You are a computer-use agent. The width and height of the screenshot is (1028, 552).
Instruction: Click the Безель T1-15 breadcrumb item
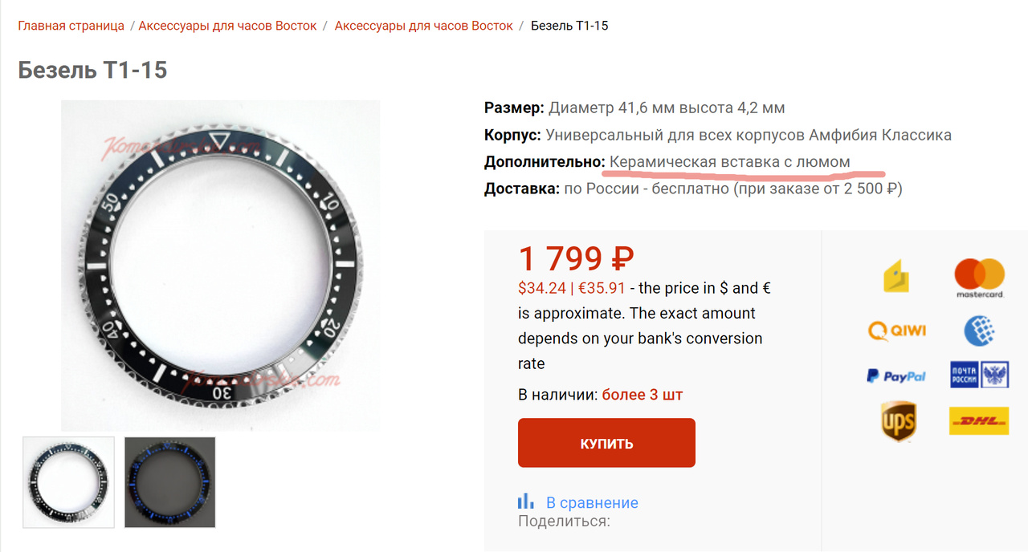[569, 26]
